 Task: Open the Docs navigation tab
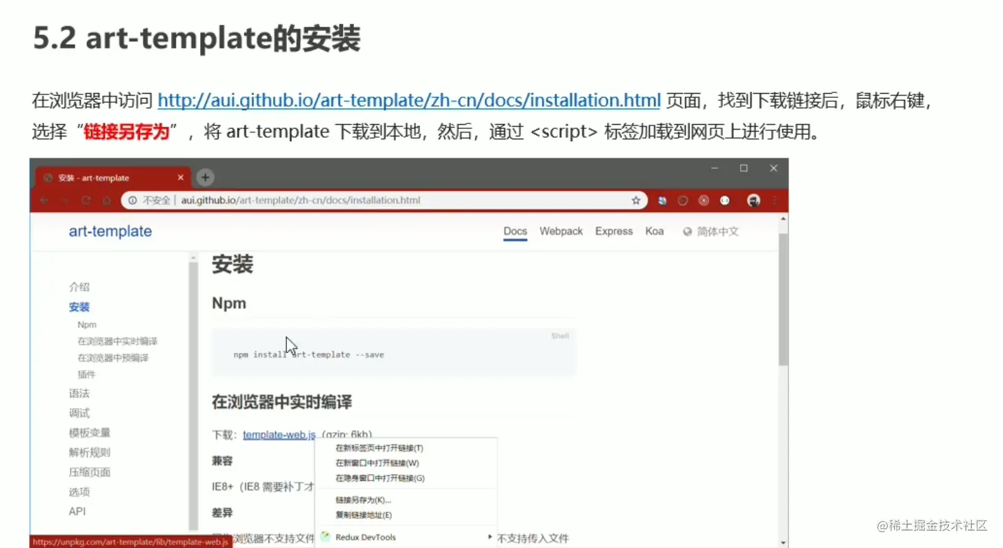515,232
